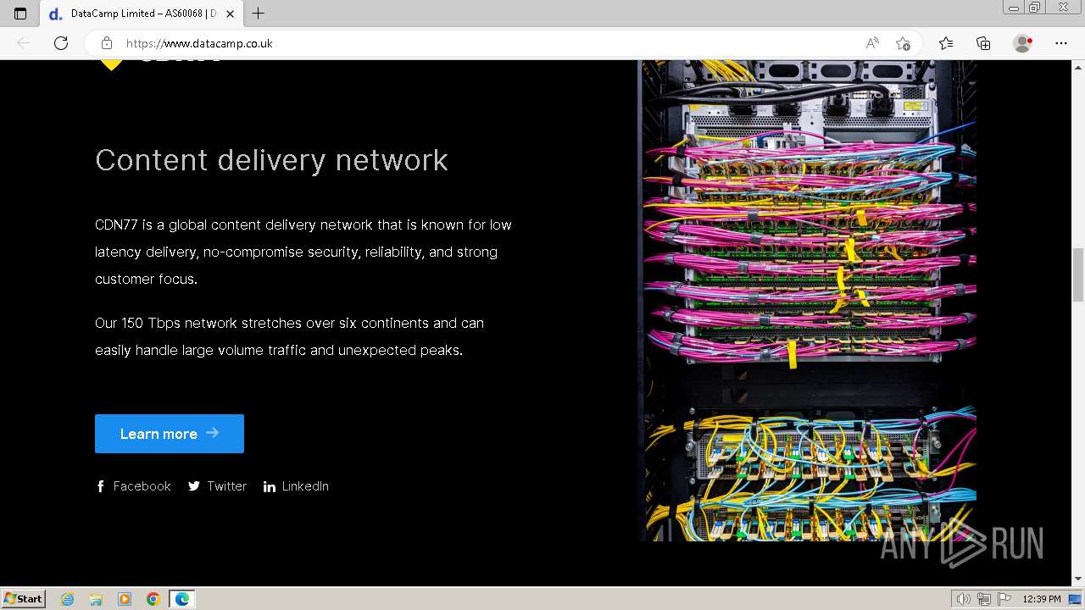Open the volume speaker tray icon

tap(963, 599)
